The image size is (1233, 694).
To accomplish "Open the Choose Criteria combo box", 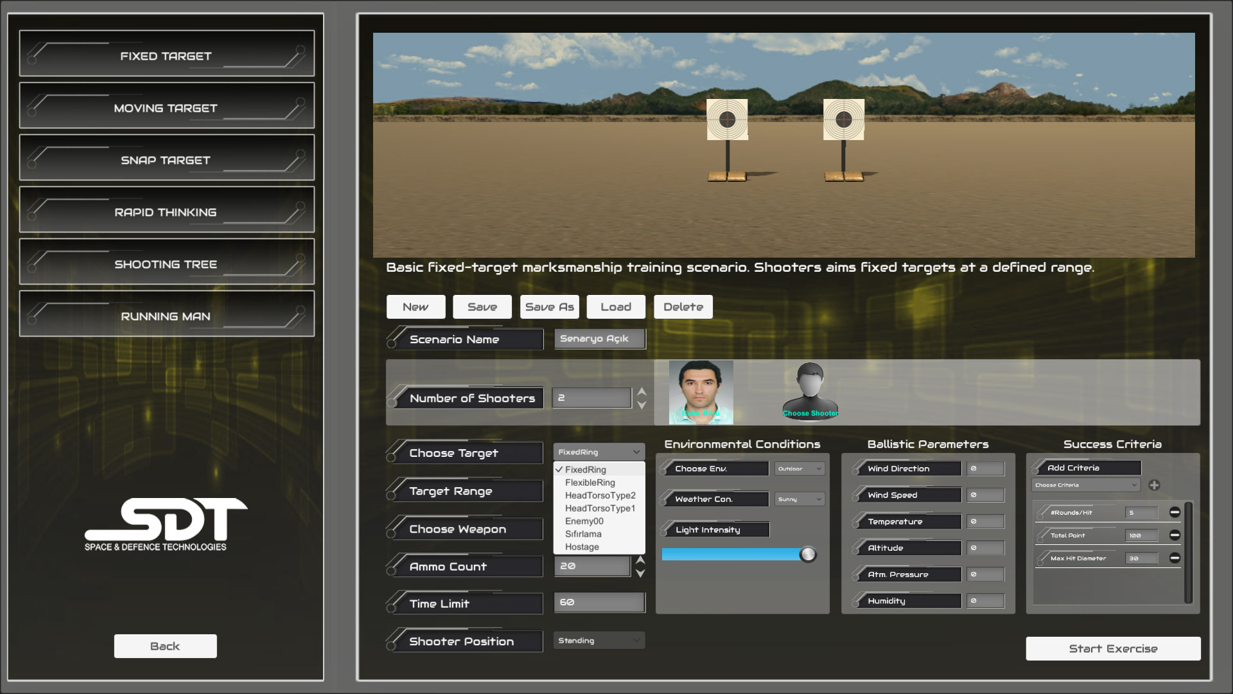I will point(1085,485).
